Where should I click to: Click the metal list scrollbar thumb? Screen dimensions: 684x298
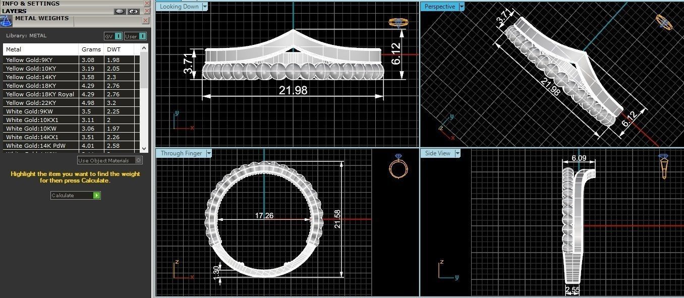click(x=144, y=70)
